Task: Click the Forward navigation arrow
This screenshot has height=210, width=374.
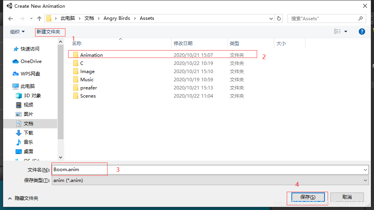Action: click(22, 19)
